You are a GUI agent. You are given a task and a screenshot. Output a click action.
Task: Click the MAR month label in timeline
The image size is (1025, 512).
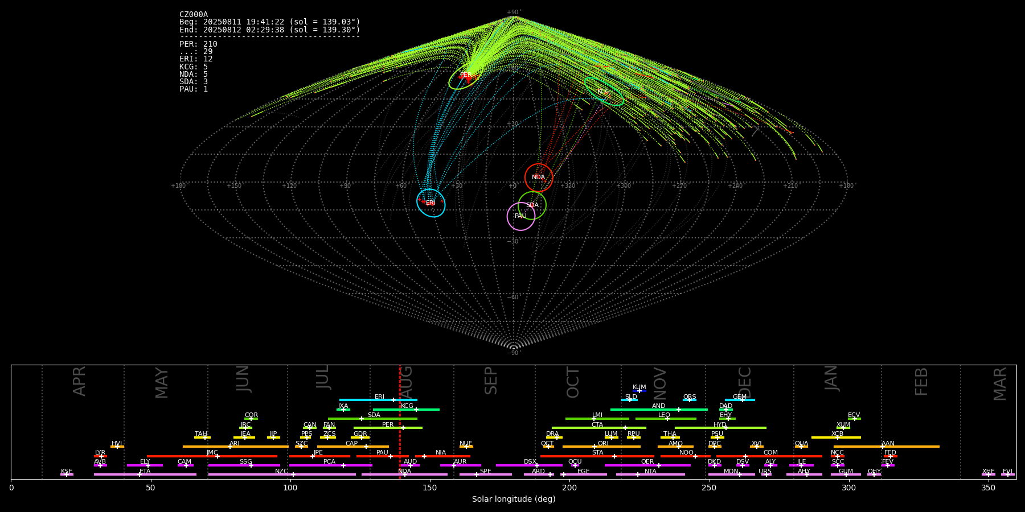click(1000, 384)
